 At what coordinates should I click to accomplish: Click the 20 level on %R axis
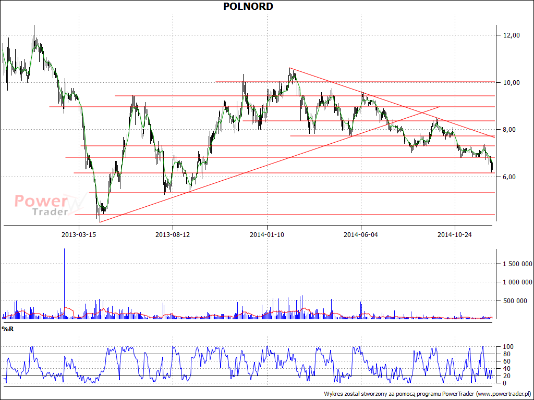point(508,376)
